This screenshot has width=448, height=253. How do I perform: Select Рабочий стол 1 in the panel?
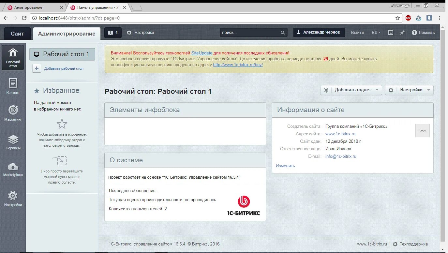coord(62,54)
